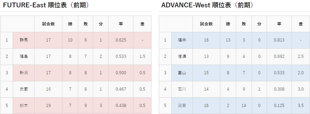Select 福島 team cell
The height and width of the screenshot is (114, 310).
tap(24, 56)
